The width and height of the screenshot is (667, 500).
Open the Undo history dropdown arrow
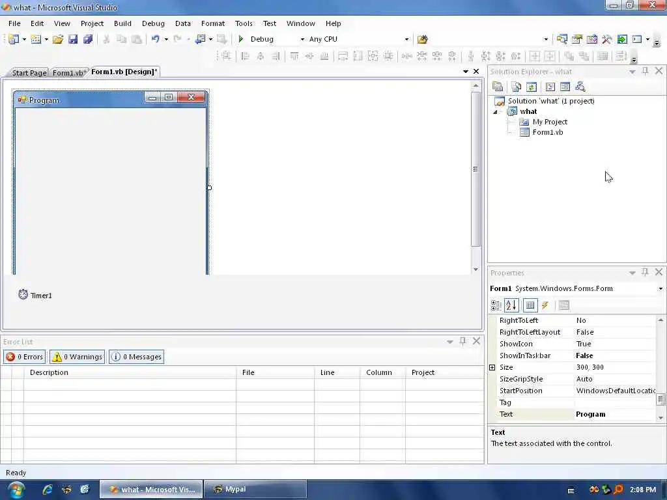click(166, 39)
